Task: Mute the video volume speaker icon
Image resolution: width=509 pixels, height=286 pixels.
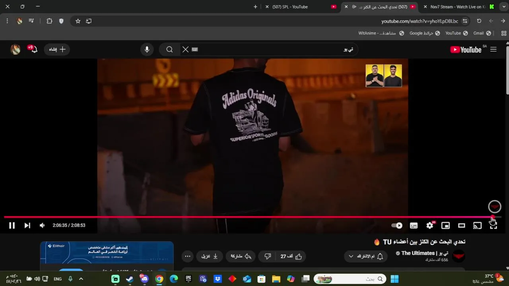Action: click(42, 226)
